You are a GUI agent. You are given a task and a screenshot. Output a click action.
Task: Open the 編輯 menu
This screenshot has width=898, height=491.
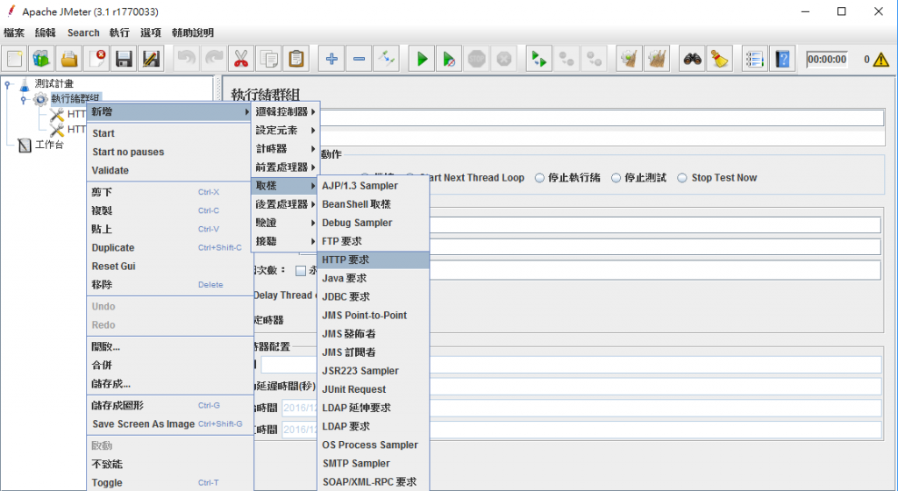click(x=46, y=32)
